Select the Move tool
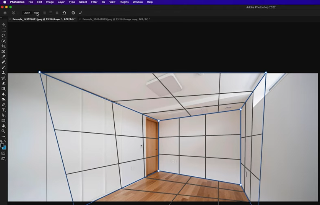The height and width of the screenshot is (205, 320). 3,25
